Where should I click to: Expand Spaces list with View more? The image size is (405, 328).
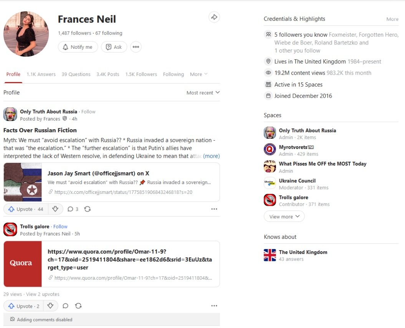click(284, 216)
